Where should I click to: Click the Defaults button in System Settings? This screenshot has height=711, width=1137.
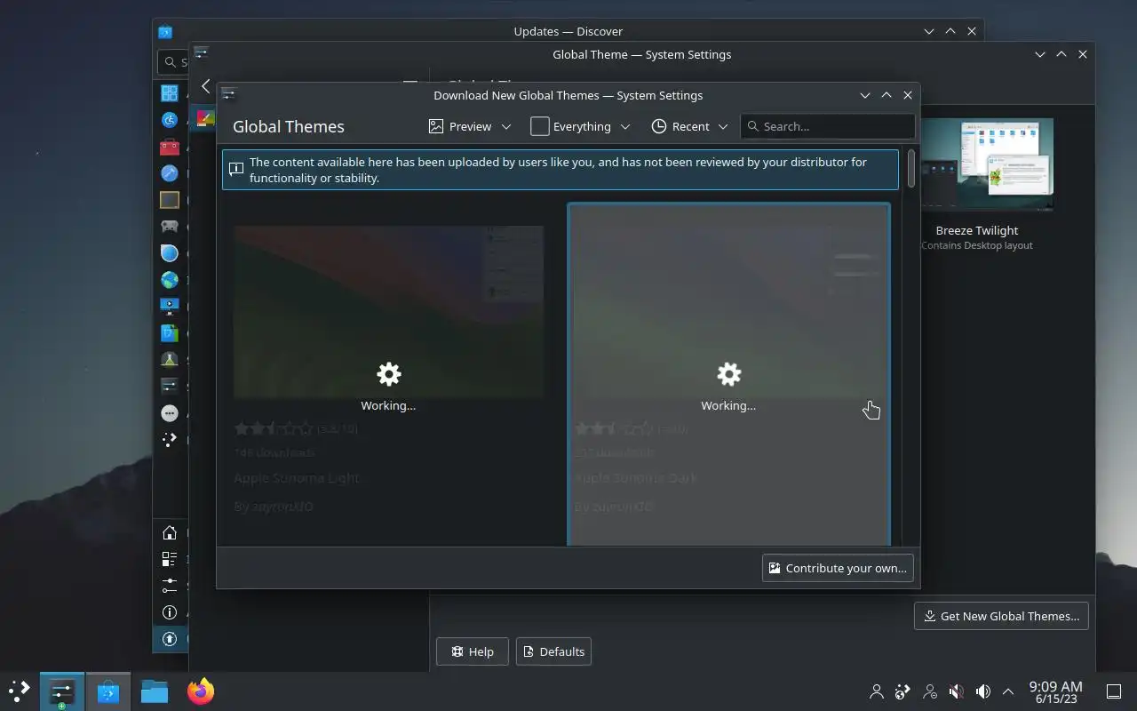click(553, 651)
